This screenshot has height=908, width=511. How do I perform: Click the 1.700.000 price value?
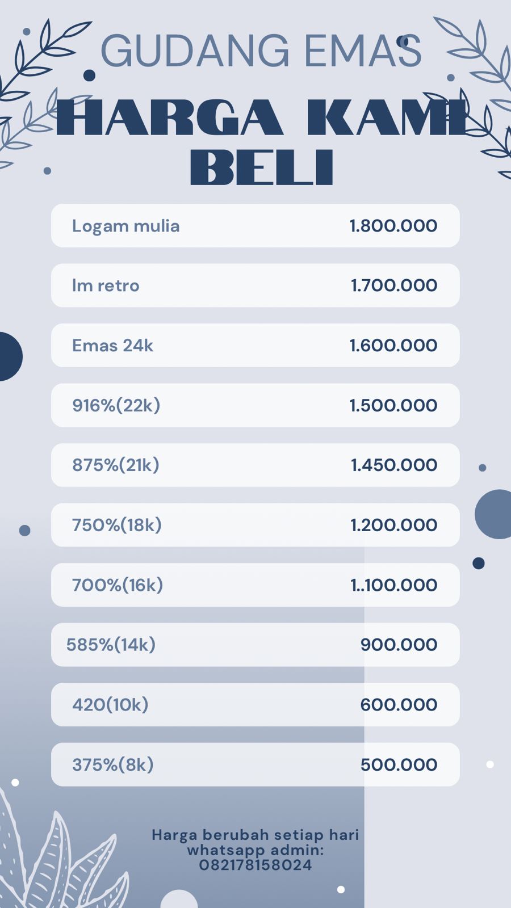(393, 285)
